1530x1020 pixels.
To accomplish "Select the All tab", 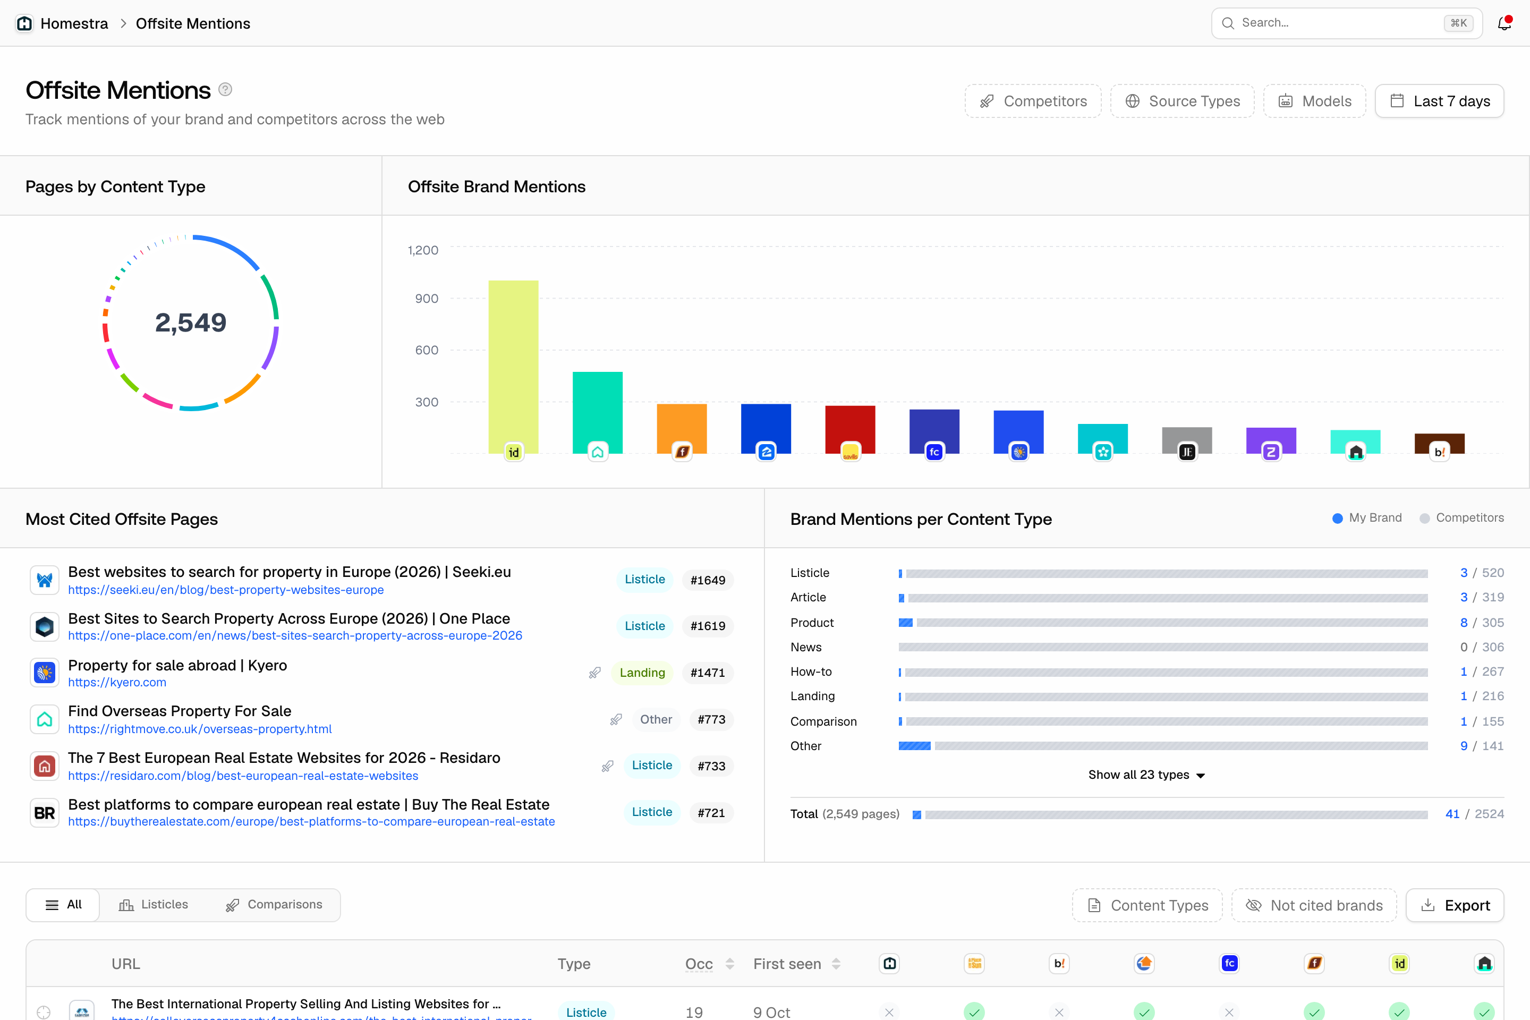I will [x=63, y=905].
